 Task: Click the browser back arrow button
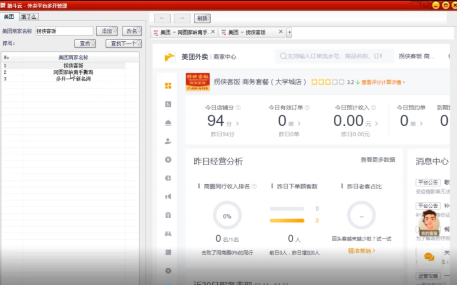[x=163, y=18]
